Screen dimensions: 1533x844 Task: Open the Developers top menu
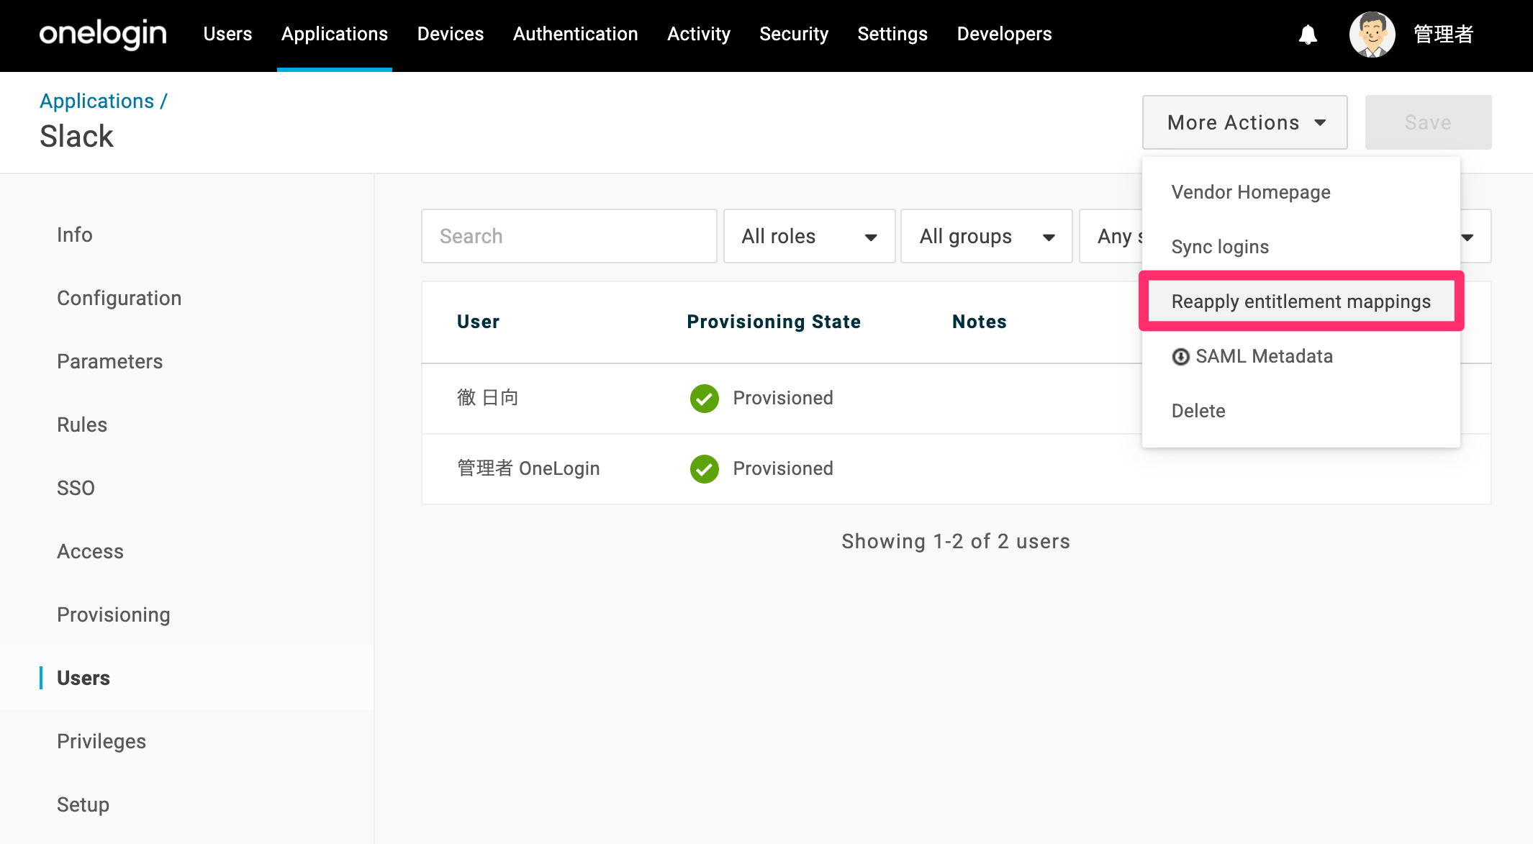[1004, 34]
